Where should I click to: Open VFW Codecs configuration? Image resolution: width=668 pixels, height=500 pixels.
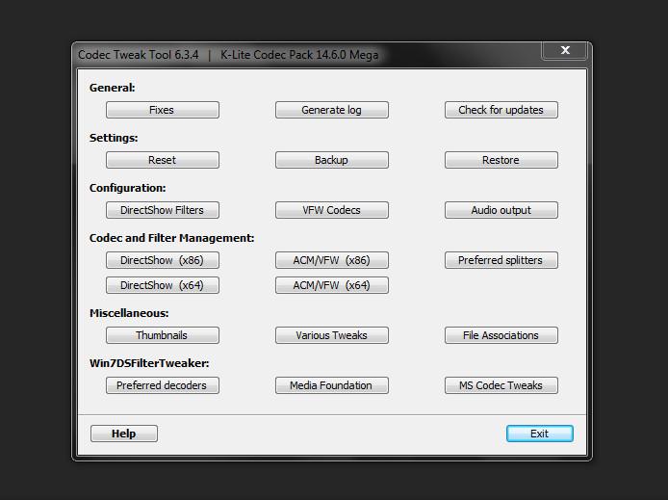point(331,210)
